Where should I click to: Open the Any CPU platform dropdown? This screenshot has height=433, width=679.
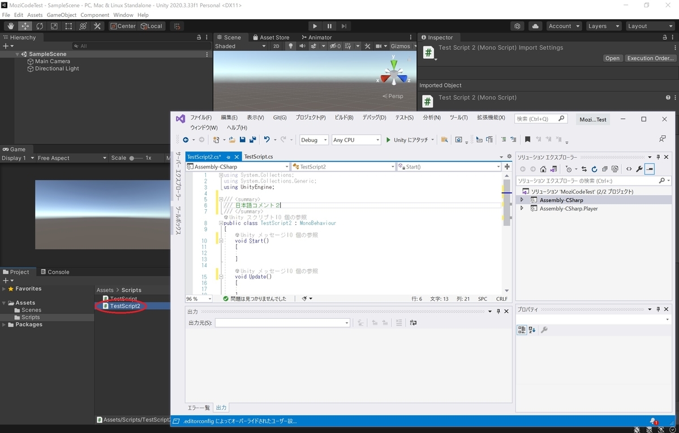tap(356, 140)
